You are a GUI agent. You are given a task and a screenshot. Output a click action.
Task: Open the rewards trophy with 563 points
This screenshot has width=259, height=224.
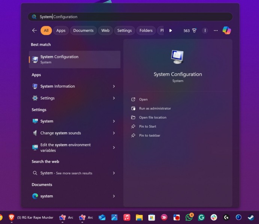pos(190,31)
